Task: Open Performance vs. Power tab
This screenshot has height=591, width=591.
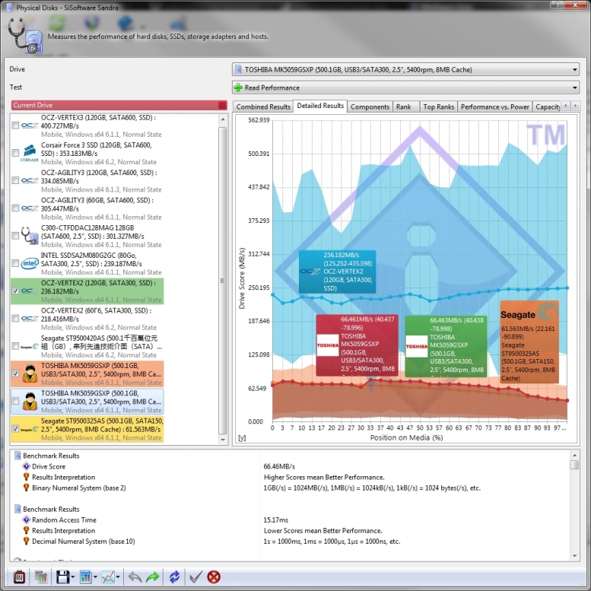Action: tap(495, 106)
